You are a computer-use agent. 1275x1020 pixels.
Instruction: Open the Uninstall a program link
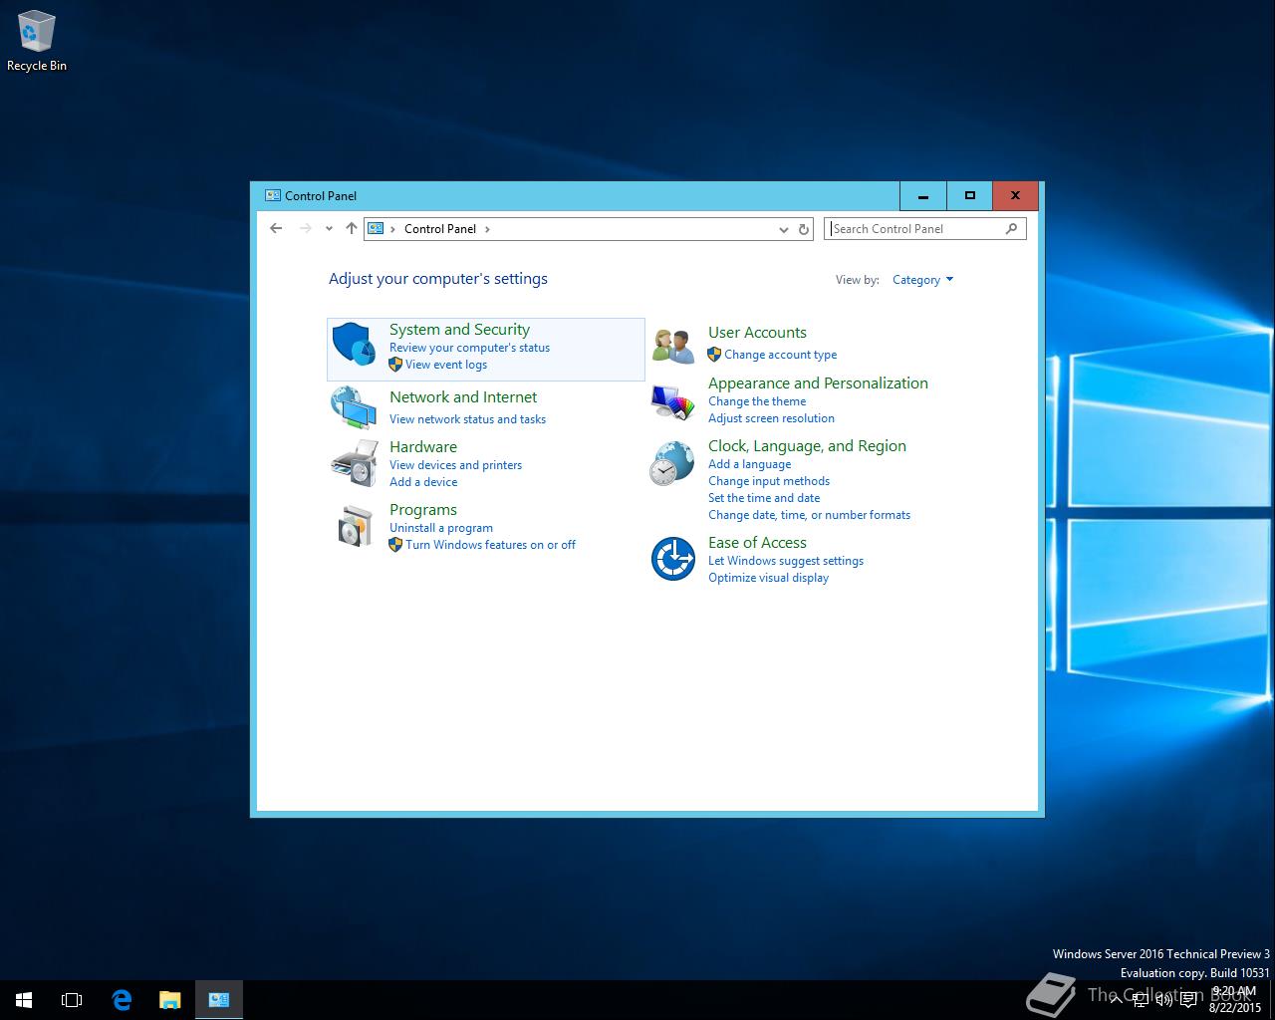point(440,528)
